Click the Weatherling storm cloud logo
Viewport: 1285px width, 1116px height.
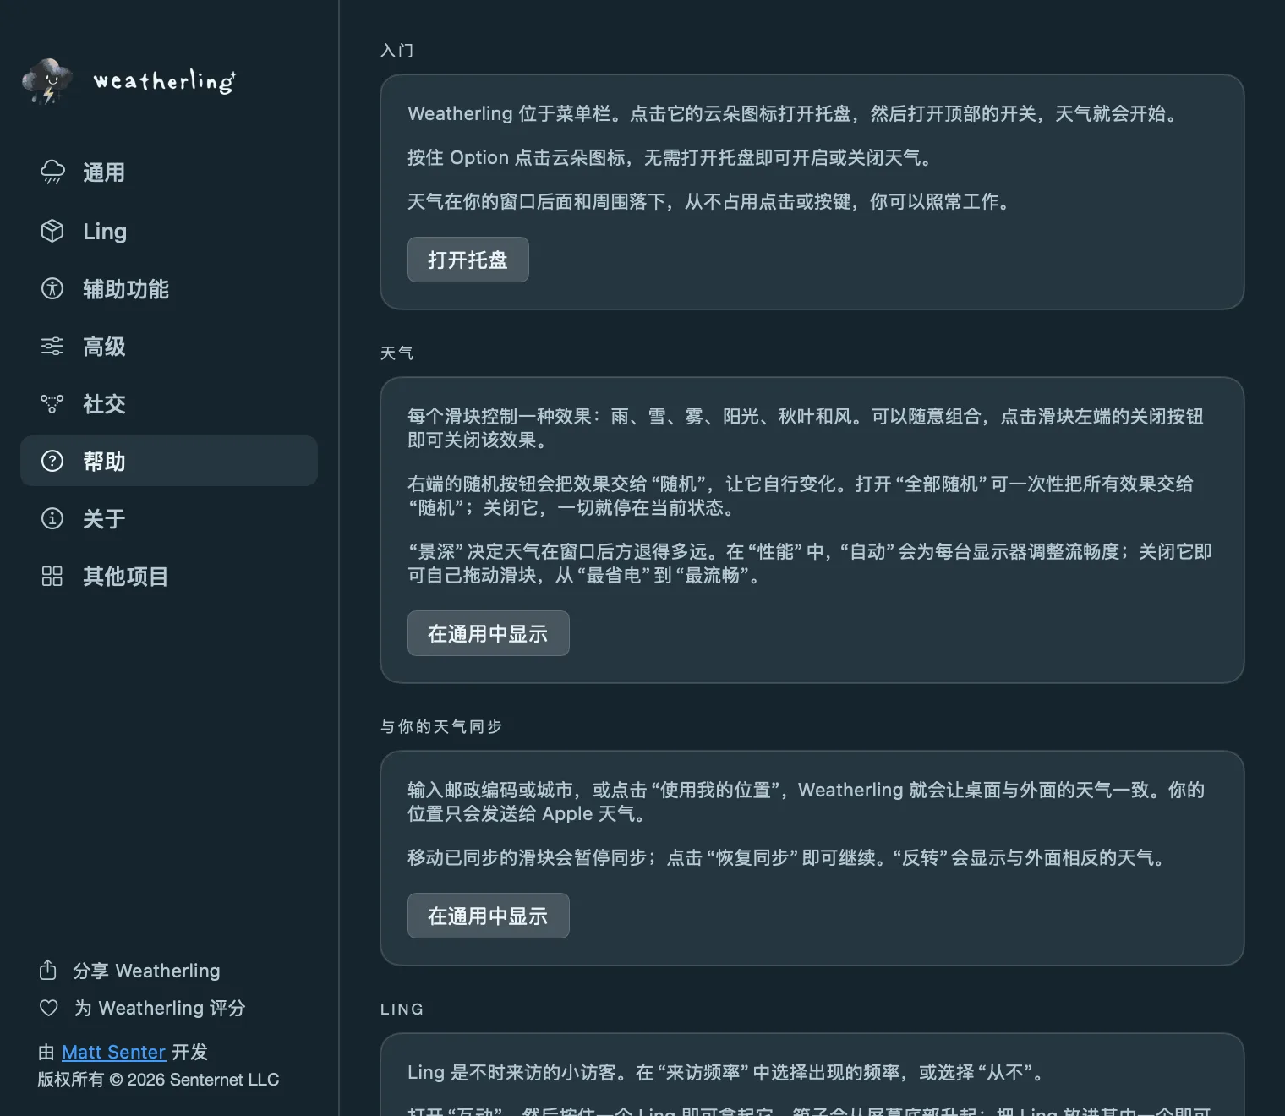(x=47, y=81)
